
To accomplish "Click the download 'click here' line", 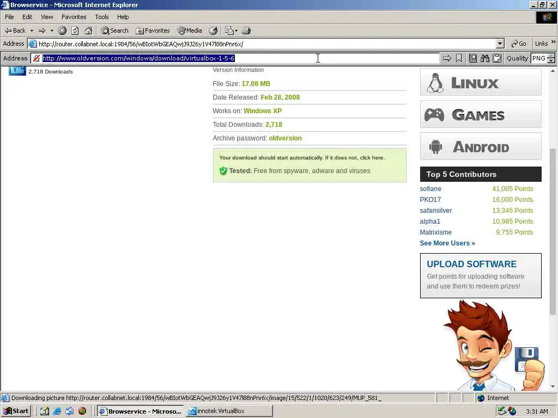I will tap(302, 157).
